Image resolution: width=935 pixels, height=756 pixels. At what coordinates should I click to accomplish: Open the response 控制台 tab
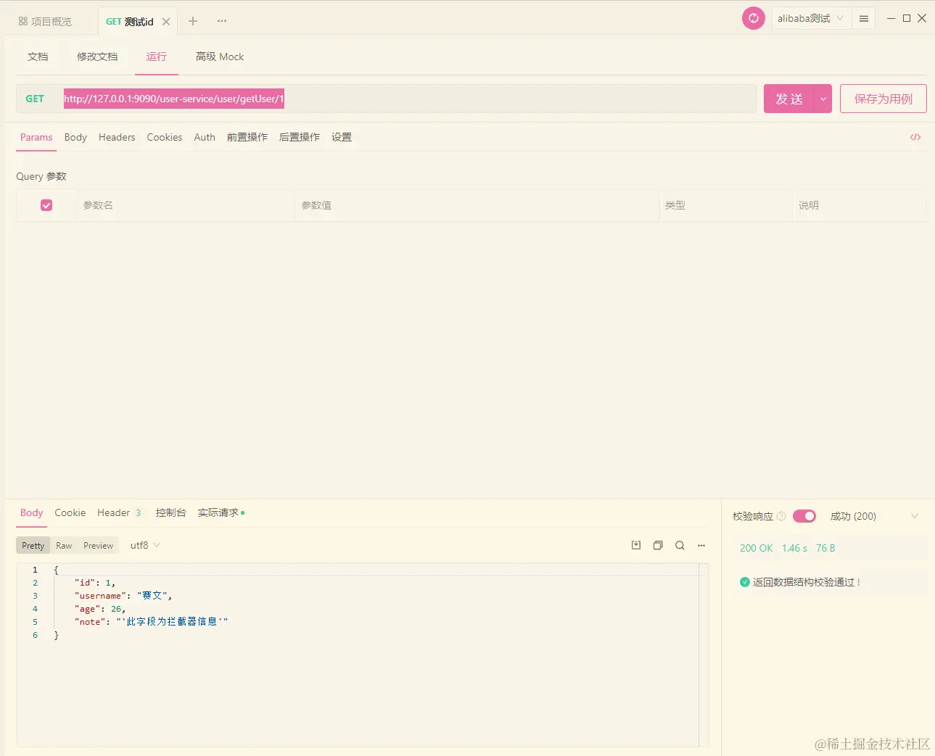pos(171,512)
